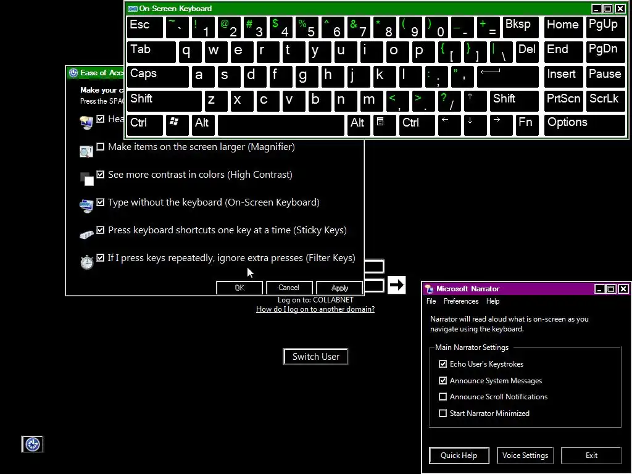Uncheck the High Contrast checkbox
The height and width of the screenshot is (474, 632).
tap(101, 175)
